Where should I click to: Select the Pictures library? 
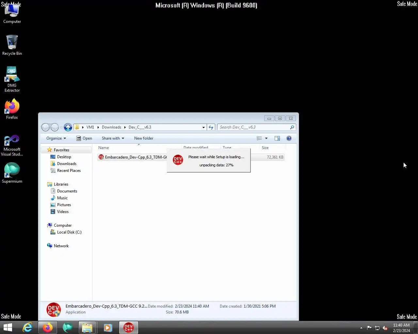64,205
